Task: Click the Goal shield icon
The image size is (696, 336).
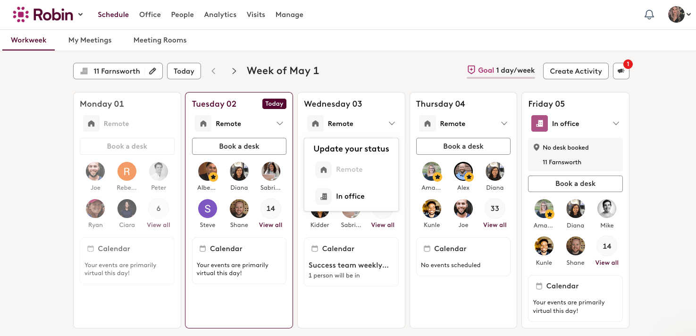Action: [471, 70]
